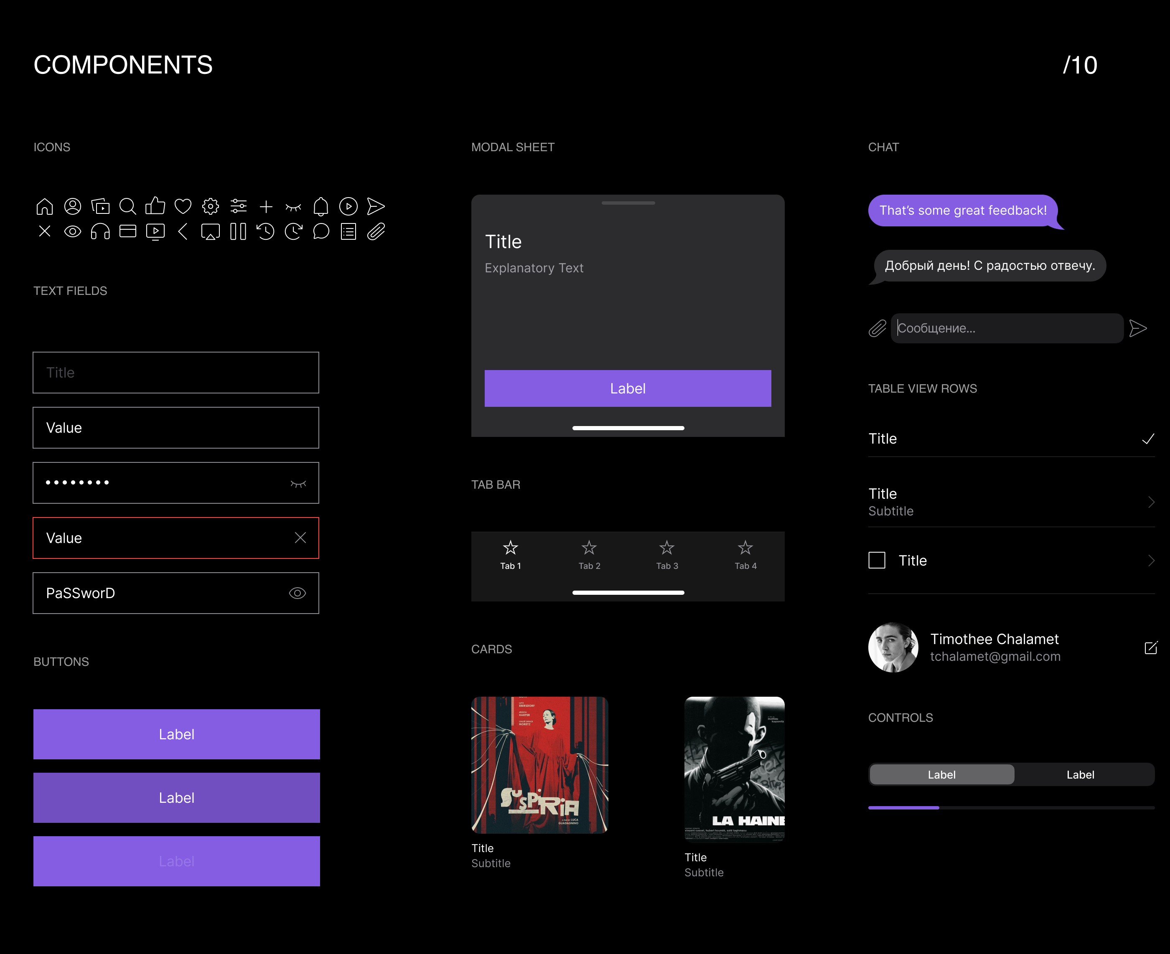Screen dimensions: 1170x954
Task: Send chat message with arrow icon
Action: point(1137,329)
